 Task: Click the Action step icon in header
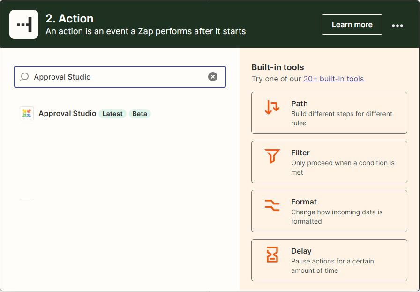24,24
